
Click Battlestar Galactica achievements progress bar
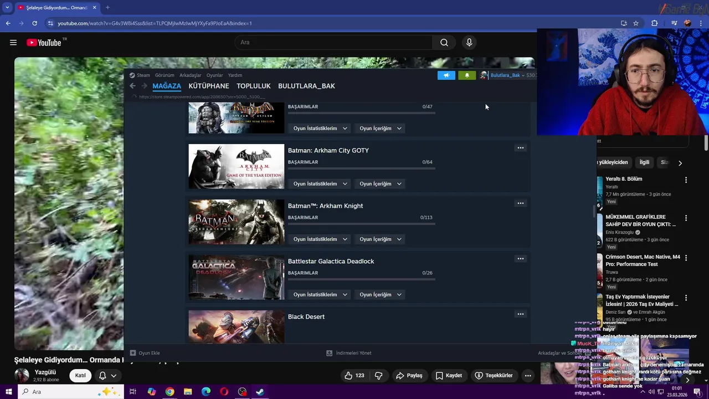click(361, 279)
